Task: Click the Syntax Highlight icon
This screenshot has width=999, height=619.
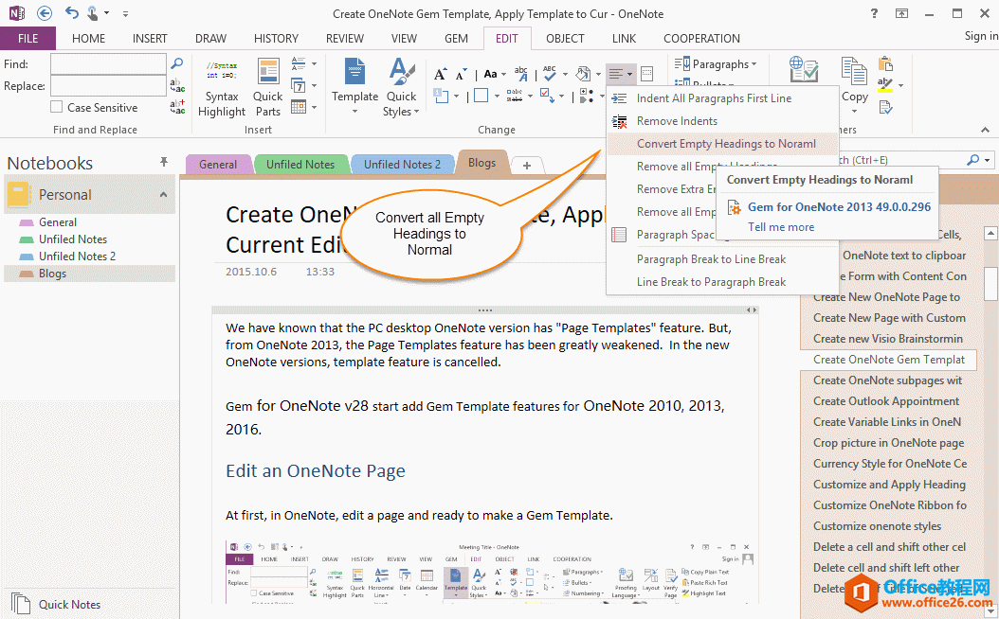Action: click(222, 87)
